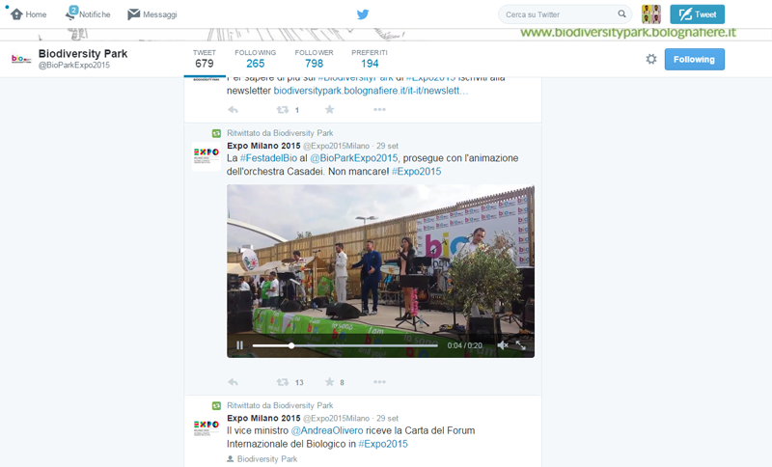This screenshot has height=467, width=772.
Task: Select the Tweet 679 tab
Action: [x=205, y=59]
